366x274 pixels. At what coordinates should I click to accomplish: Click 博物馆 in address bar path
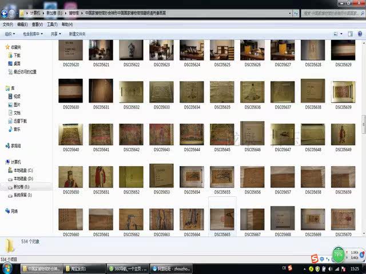[x=74, y=13]
